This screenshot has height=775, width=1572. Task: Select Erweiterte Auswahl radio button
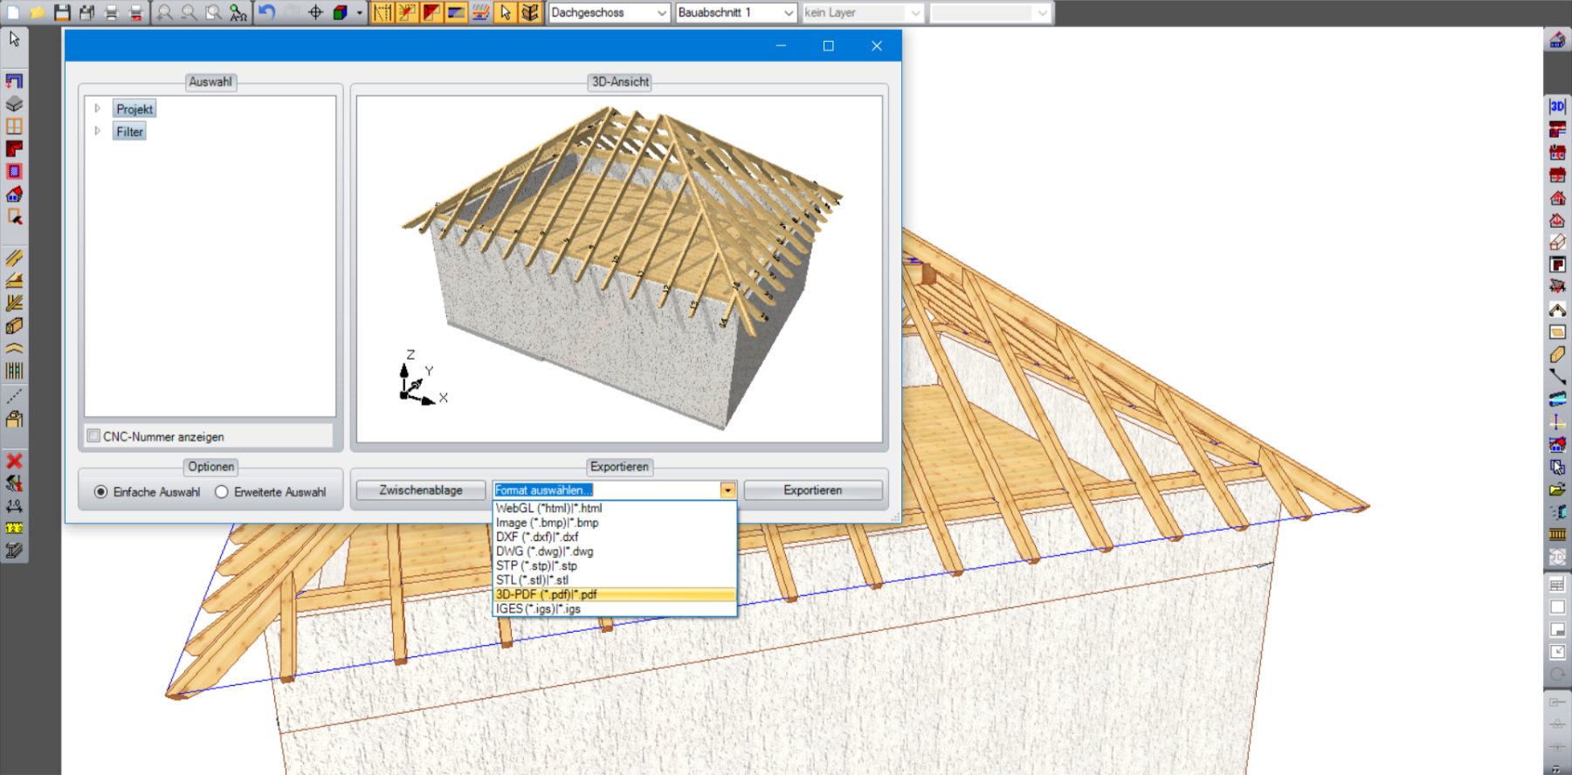pyautogui.click(x=222, y=492)
